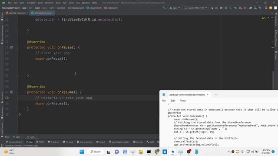Click the Profile app gauge icon
278x156 pixels.
[235, 8]
